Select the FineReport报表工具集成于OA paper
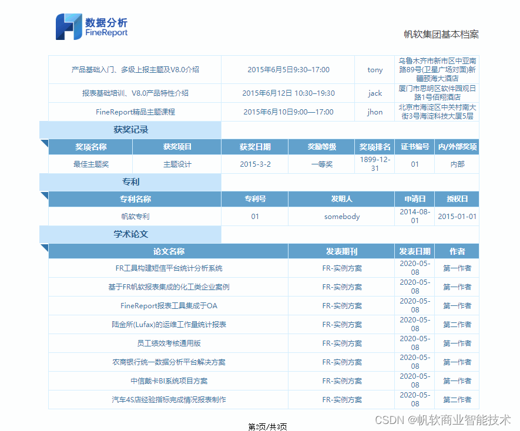520x431 pixels. [169, 306]
